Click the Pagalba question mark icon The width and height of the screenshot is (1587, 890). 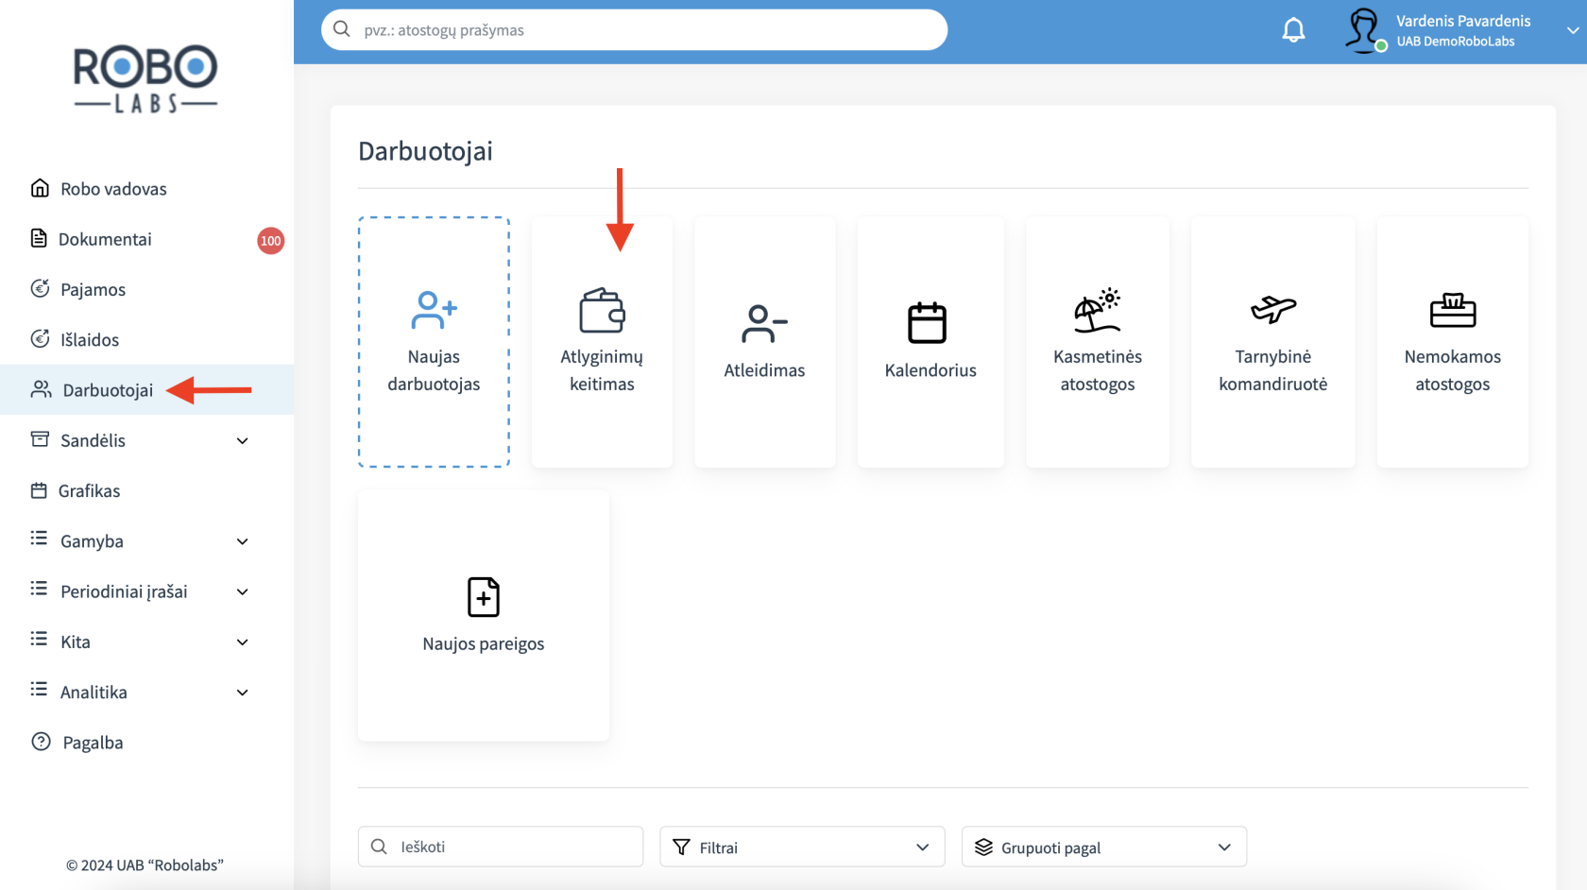41,742
